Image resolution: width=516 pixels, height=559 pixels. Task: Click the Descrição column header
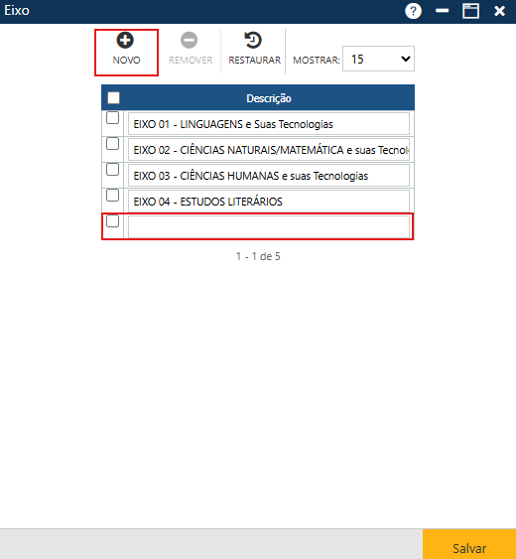click(x=269, y=98)
